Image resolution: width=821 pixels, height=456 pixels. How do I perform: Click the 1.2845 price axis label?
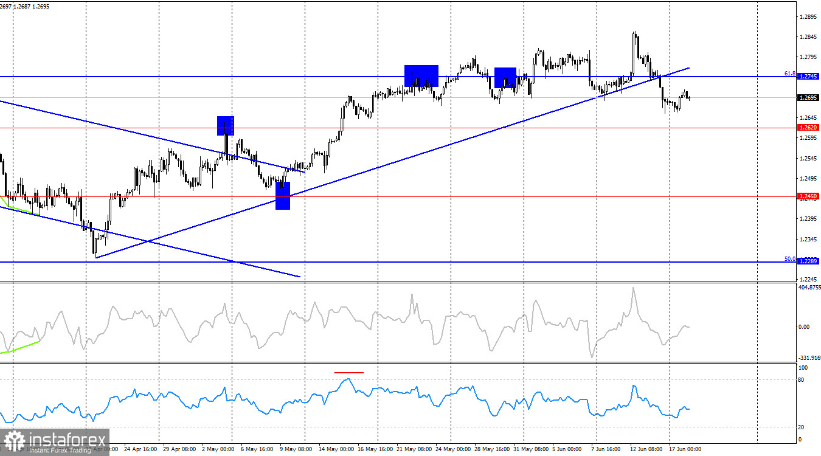click(x=809, y=36)
